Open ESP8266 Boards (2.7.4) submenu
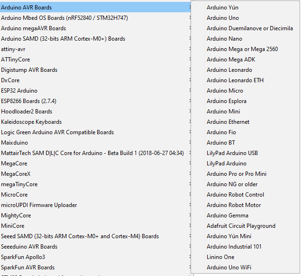The width and height of the screenshot is (302, 276). [x=96, y=101]
